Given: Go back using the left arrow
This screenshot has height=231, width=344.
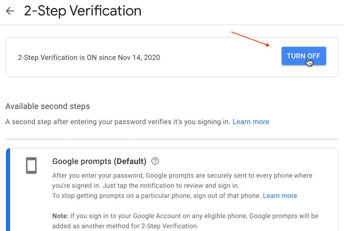Looking at the screenshot, I should tap(10, 11).
